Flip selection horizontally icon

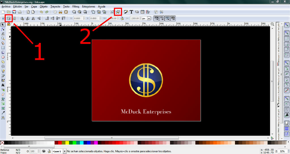pos(33,18)
